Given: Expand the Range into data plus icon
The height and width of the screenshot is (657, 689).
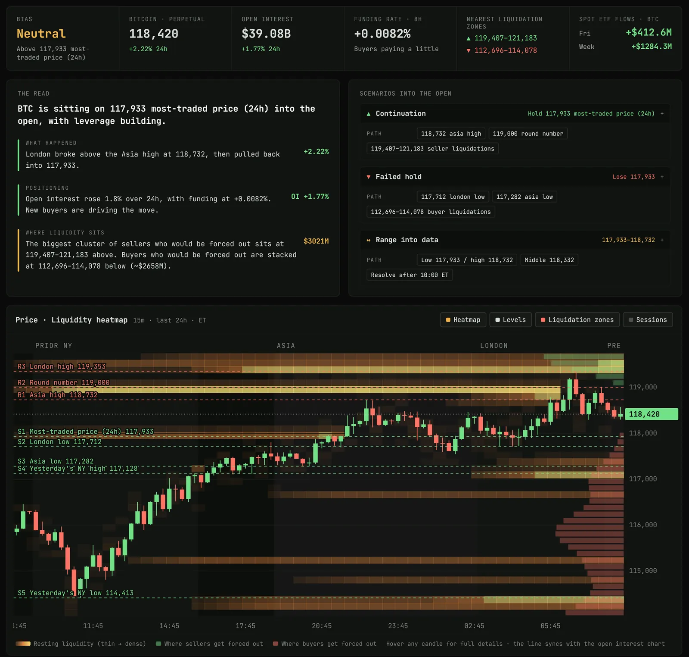Looking at the screenshot, I should point(662,240).
